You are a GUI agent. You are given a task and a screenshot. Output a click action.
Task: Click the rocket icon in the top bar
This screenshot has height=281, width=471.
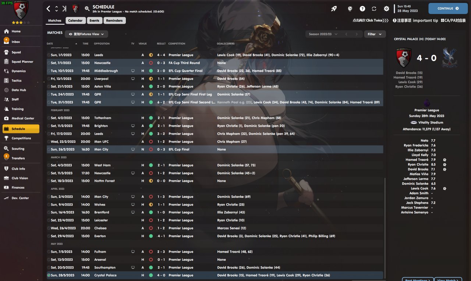coord(334,8)
